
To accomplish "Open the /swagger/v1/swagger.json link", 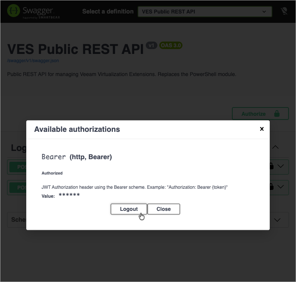I will [x=33, y=61].
